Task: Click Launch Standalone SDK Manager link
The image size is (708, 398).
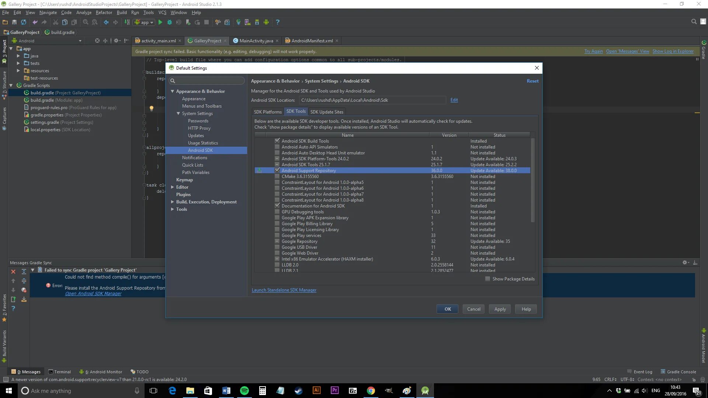Action: coord(284,290)
